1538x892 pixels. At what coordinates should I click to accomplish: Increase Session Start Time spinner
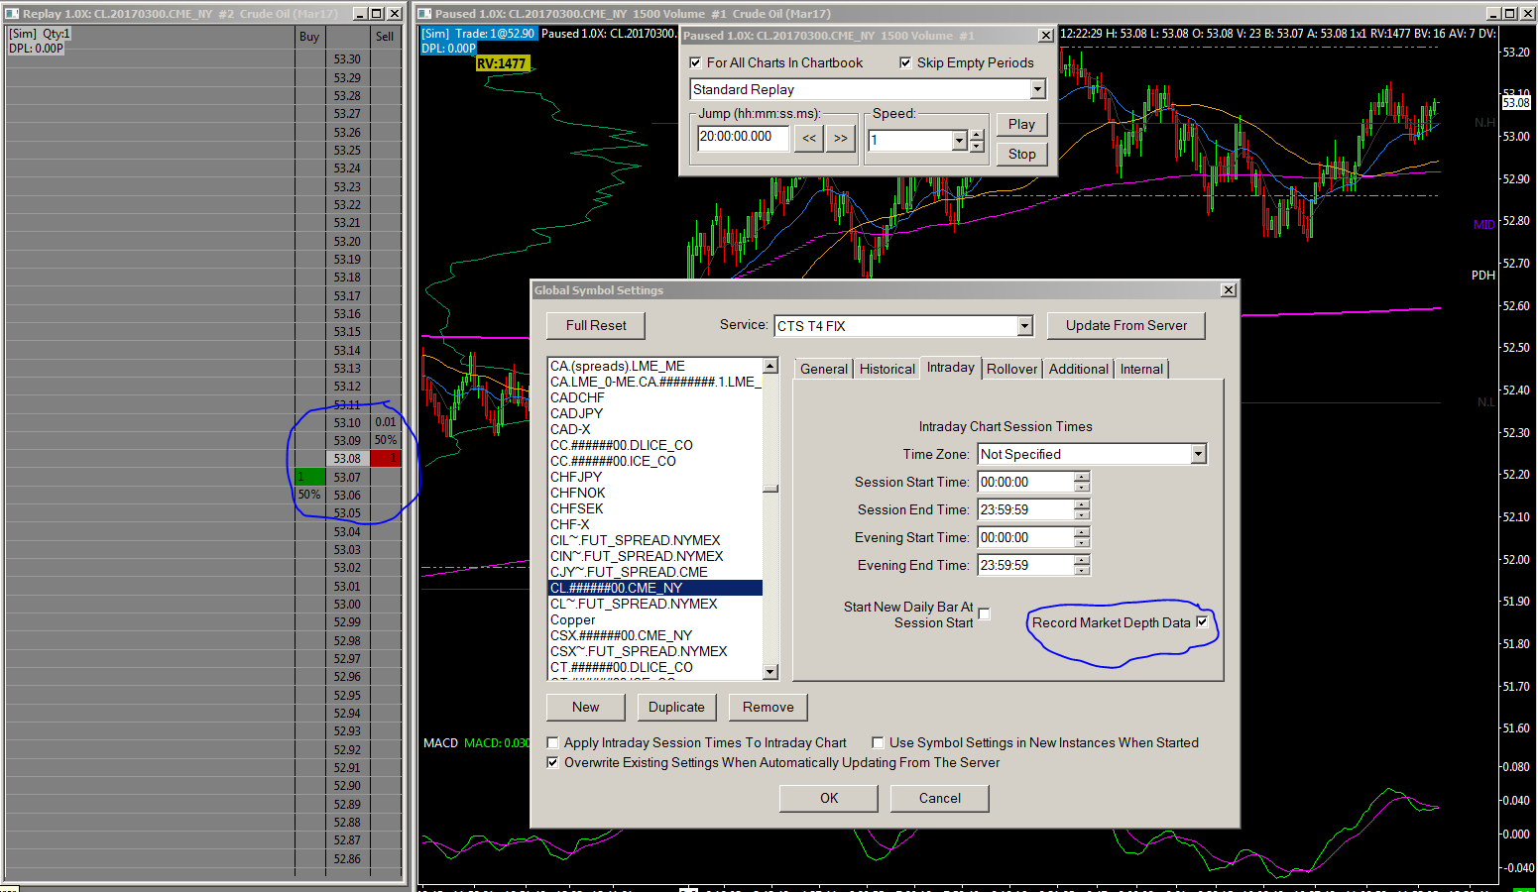click(1082, 477)
